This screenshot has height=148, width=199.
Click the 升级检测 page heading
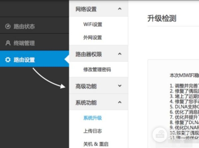162,18
